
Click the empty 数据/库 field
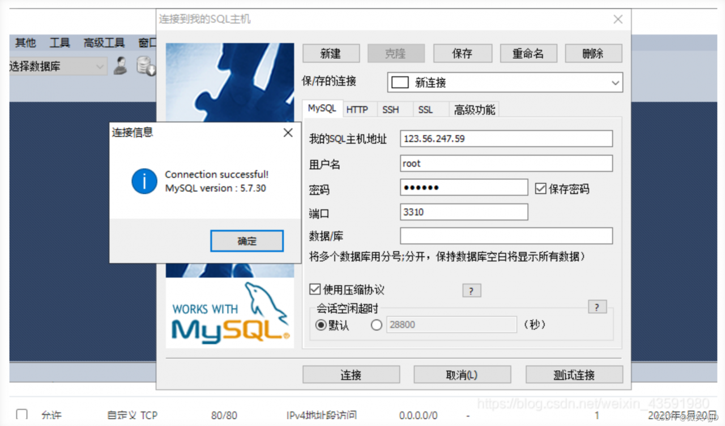[x=506, y=236]
